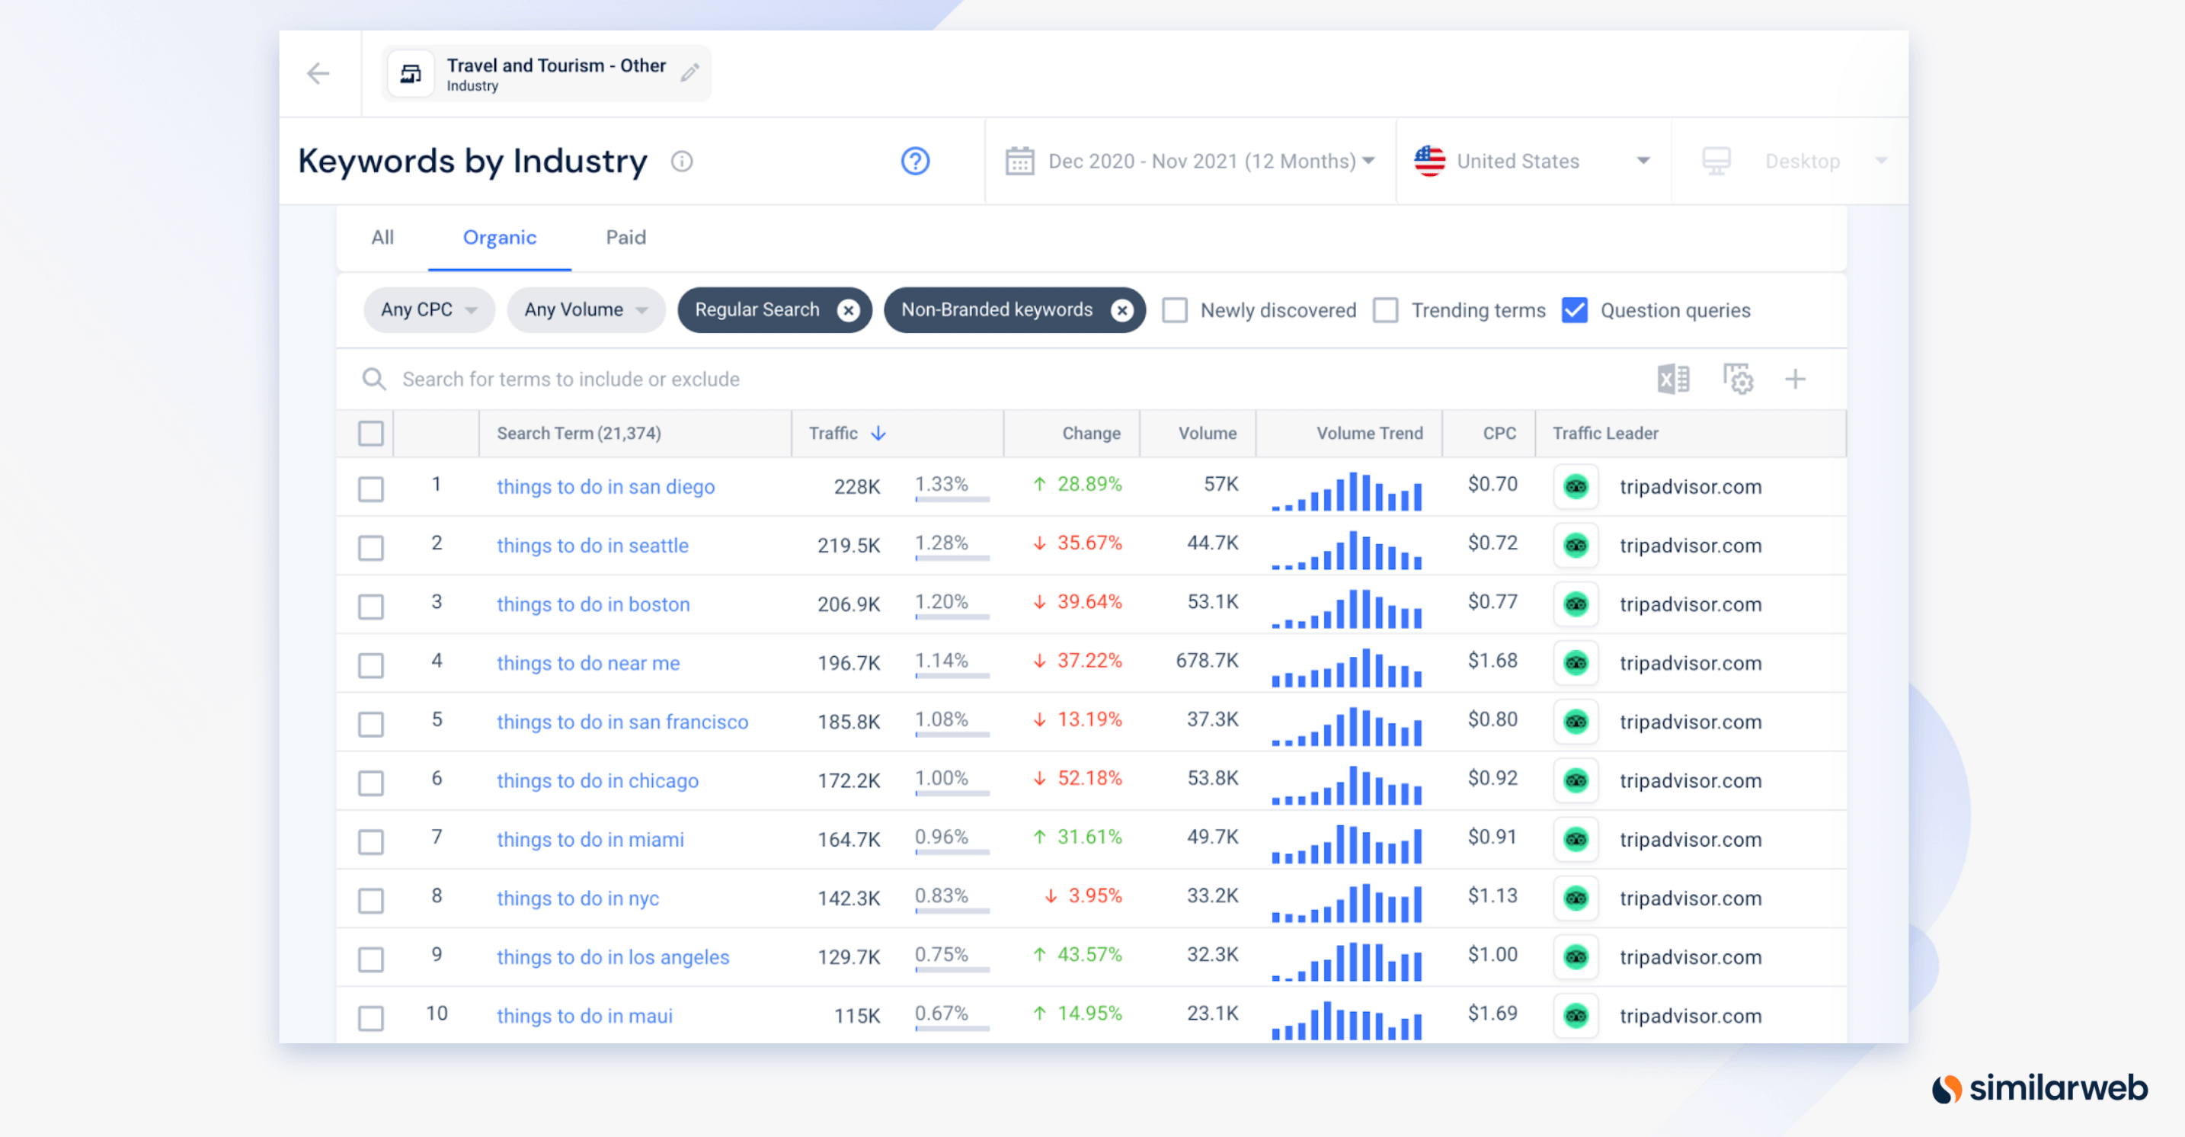Click tripadvisor icon in the boston row
Image resolution: width=2185 pixels, height=1137 pixels.
click(x=1576, y=604)
